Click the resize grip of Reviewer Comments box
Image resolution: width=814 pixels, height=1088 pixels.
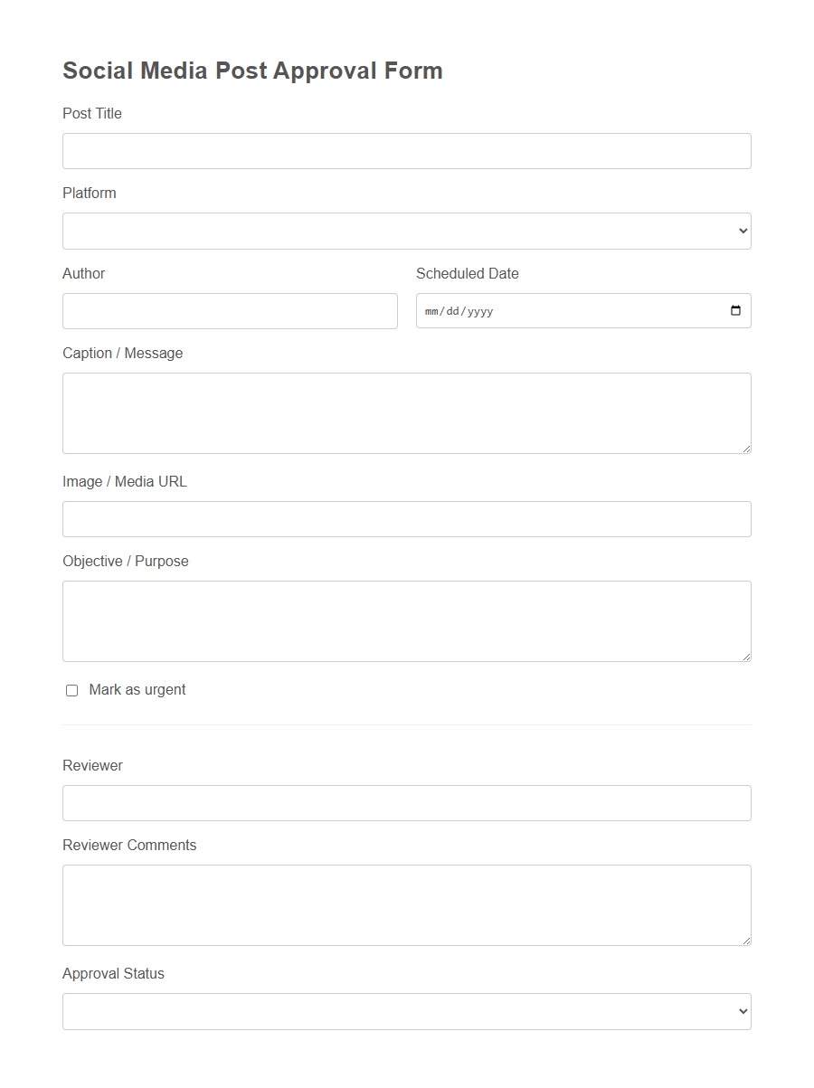point(746,941)
